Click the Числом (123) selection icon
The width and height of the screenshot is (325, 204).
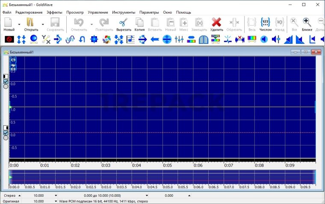click(x=265, y=23)
